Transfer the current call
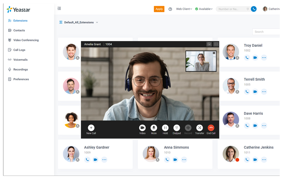Viewport: 283px width, 179px height. (199, 129)
